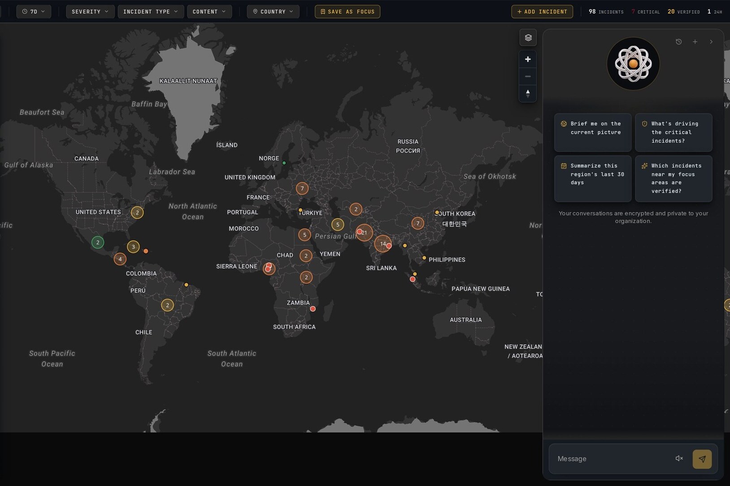Choose 'Summarize this region's last 30 days'
The image size is (730, 486).
click(x=593, y=178)
